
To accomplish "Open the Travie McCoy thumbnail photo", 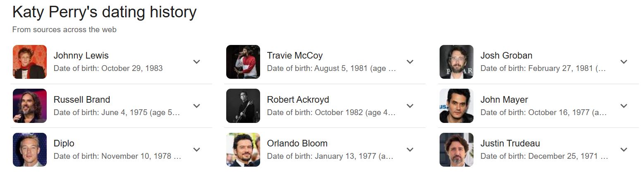I will (x=243, y=62).
